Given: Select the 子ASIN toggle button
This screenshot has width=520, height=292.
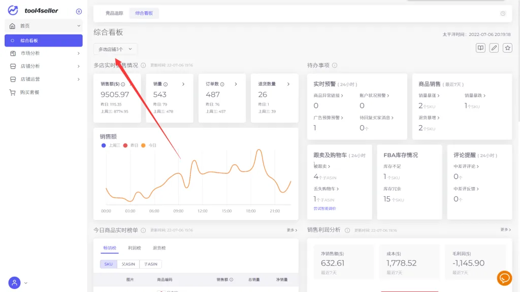Looking at the screenshot, I should 150,264.
